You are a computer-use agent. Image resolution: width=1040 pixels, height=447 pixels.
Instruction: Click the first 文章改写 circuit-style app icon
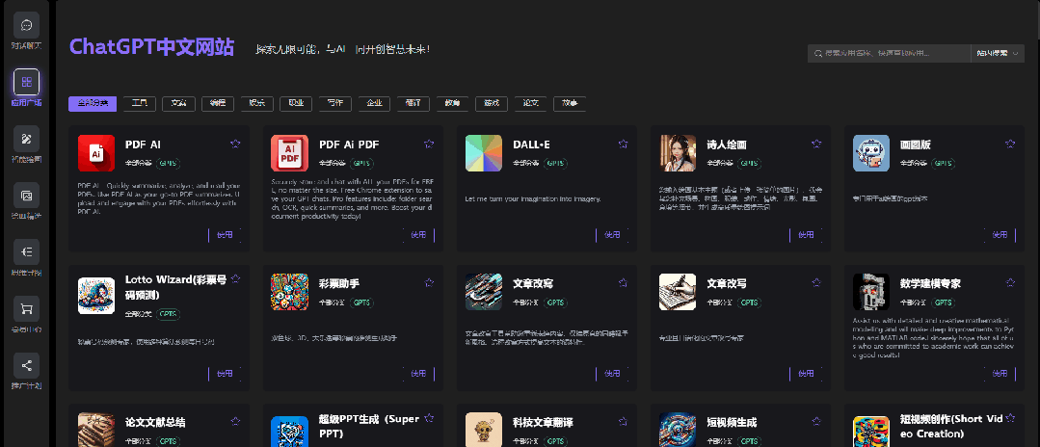[484, 292]
